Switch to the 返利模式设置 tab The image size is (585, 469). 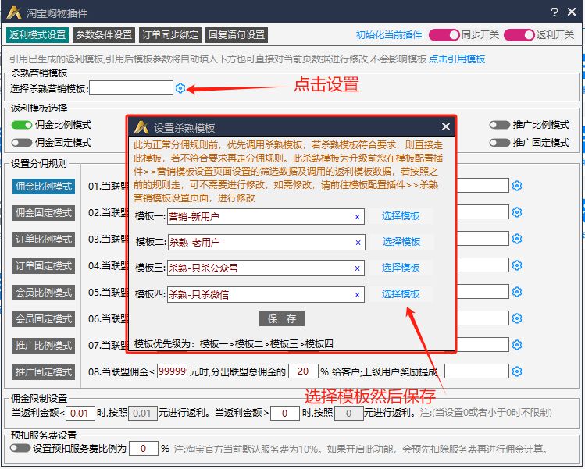pyautogui.click(x=37, y=35)
